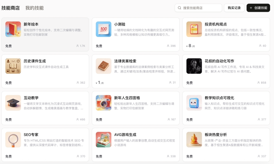The image size is (274, 164).
Task: Click the 创建技能 button
Action: pos(258,8)
